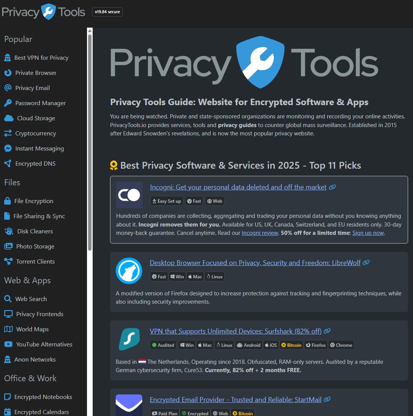Click the scrollbar up arrow
Image resolution: width=413 pixels, height=416 pixels.
coord(90,31)
